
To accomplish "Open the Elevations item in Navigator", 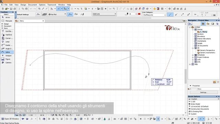I will (201, 37).
